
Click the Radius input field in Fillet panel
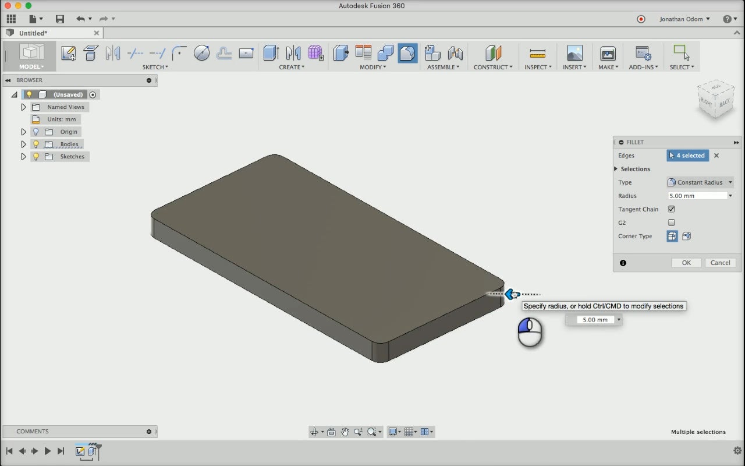pos(697,196)
